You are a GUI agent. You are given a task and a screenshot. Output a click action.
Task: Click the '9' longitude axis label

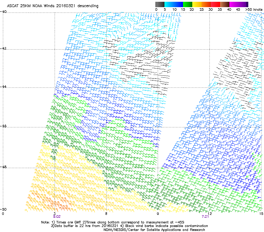pyautogui.click(x=158, y=214)
